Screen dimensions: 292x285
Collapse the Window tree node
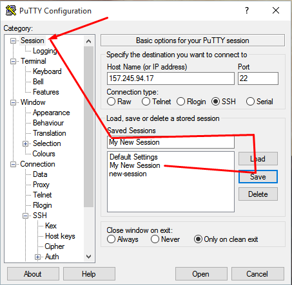click(14, 103)
